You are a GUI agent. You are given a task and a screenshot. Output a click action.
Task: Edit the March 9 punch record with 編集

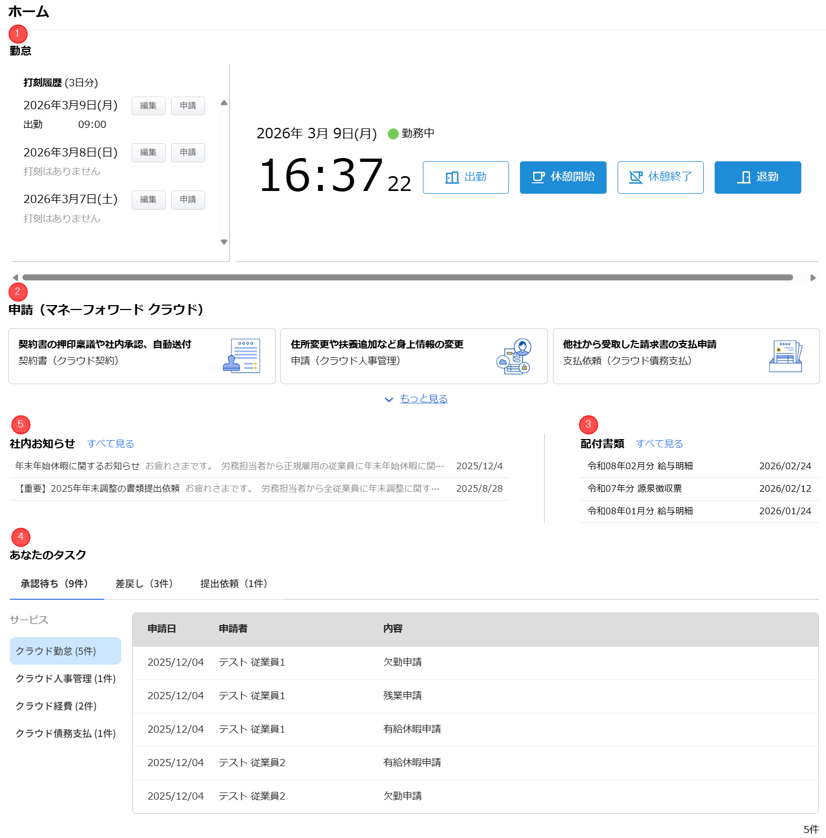tap(148, 106)
